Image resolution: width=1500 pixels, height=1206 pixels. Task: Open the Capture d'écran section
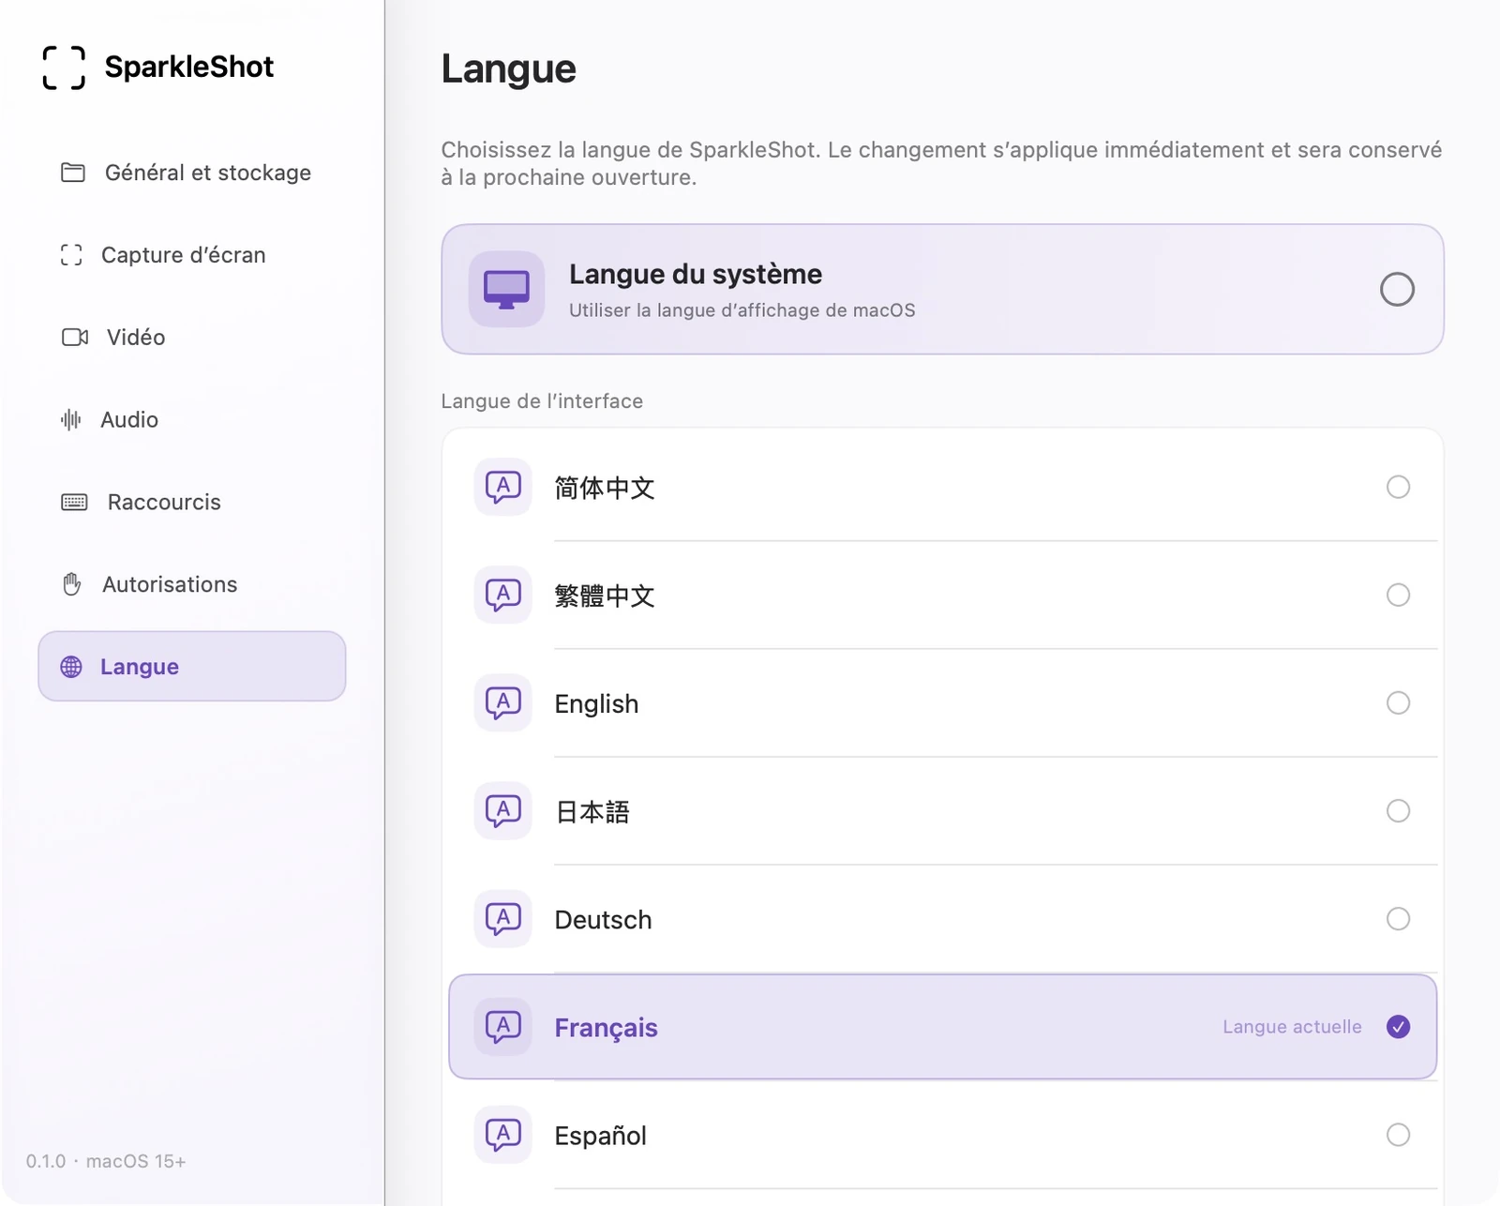[192, 255]
